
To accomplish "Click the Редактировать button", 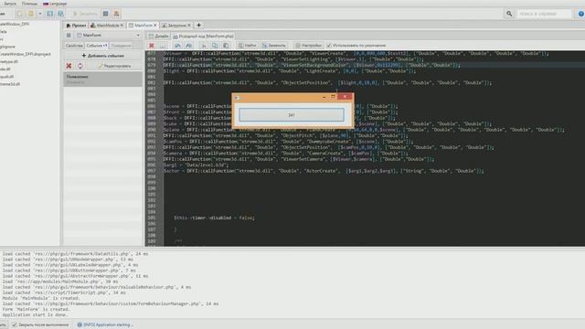I will pyautogui.click(x=114, y=66).
